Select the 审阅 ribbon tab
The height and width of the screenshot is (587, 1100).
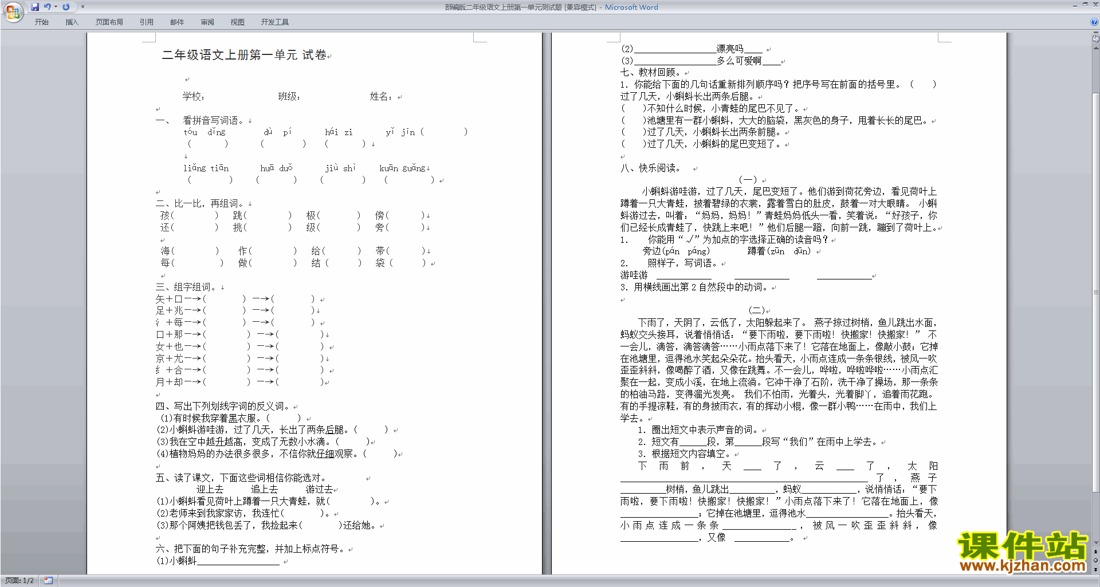pos(207,22)
